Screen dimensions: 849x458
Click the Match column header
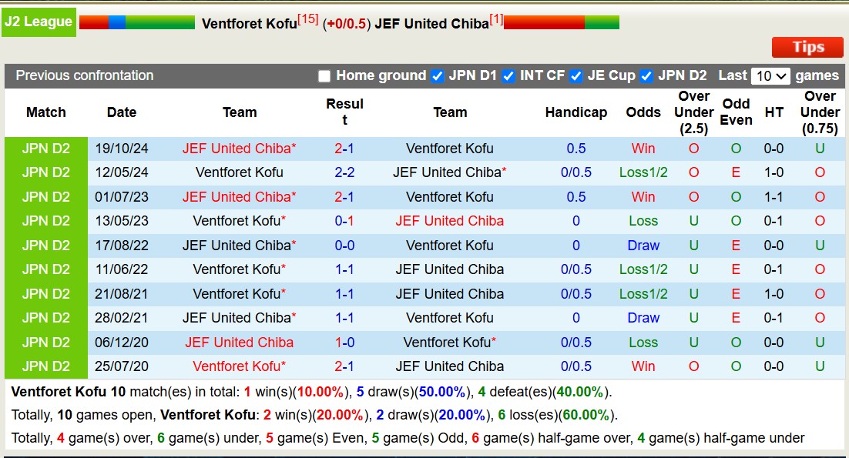point(45,112)
